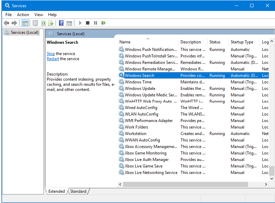Viewport: 275px width, 203px height.
Task: Click Services title bar gear icon
Action: click(8, 5)
